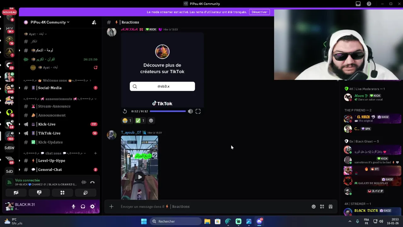Viewport: 403px width, 227px height.
Task: Click the GALAXY DZ ROLEPLAY member entry
Action: [372, 181]
